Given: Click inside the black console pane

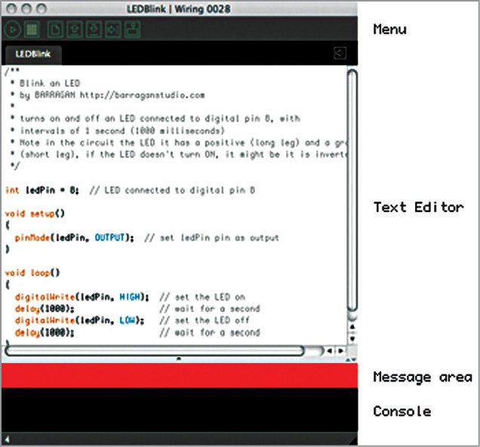Looking at the screenshot, I should tap(178, 412).
